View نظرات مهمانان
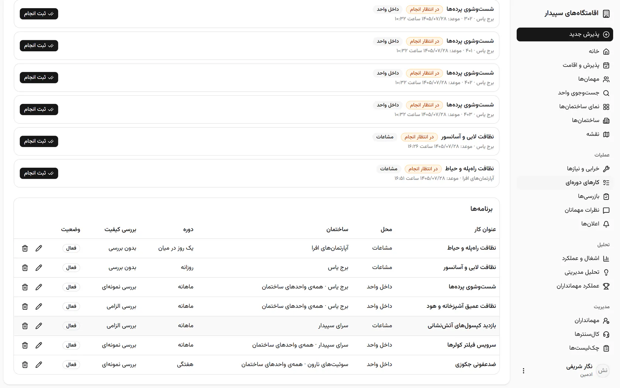This screenshot has height=388, width=620. pos(565,210)
